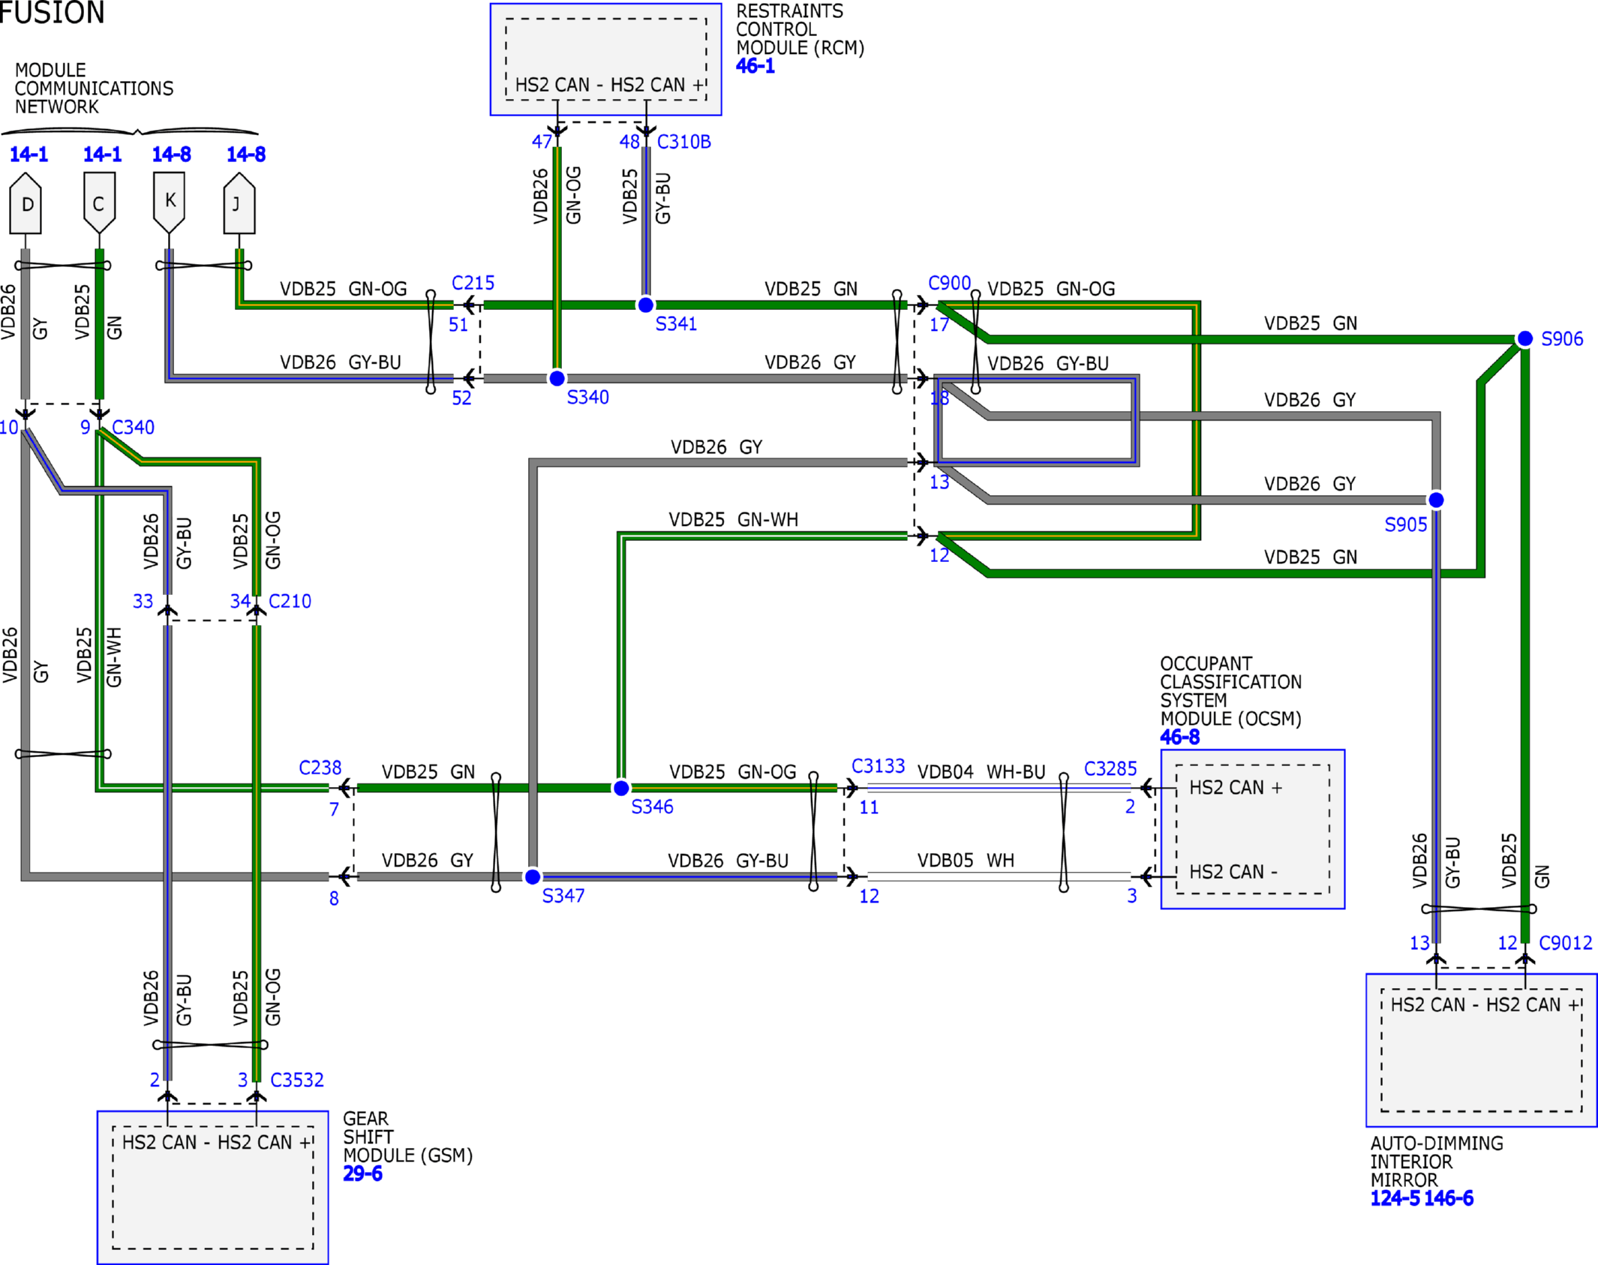
Task: Select connector label C238
Action: pos(320,768)
